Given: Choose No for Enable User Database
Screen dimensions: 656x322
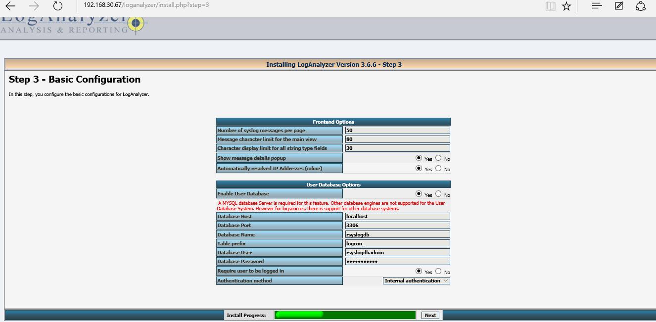Looking at the screenshot, I should [x=438, y=194].
